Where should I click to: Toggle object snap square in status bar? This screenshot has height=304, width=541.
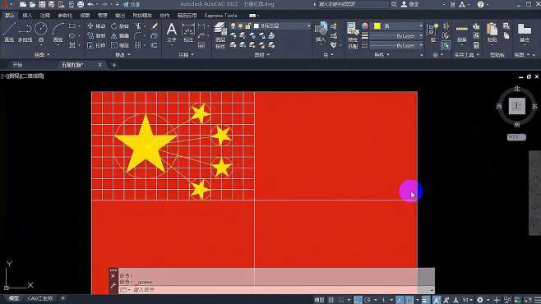click(409, 300)
